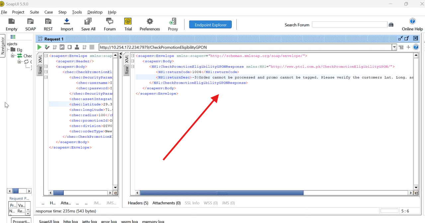Switch response view to Raw tab
The width and height of the screenshot is (425, 223).
tap(127, 70)
